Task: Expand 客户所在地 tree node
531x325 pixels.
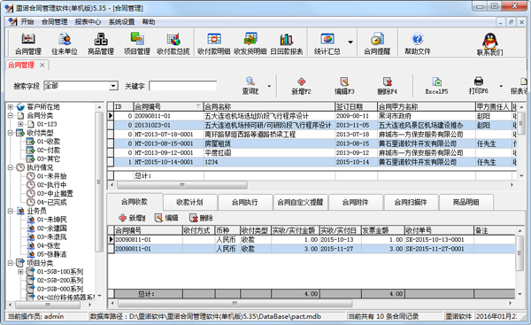Action: [x=11, y=107]
